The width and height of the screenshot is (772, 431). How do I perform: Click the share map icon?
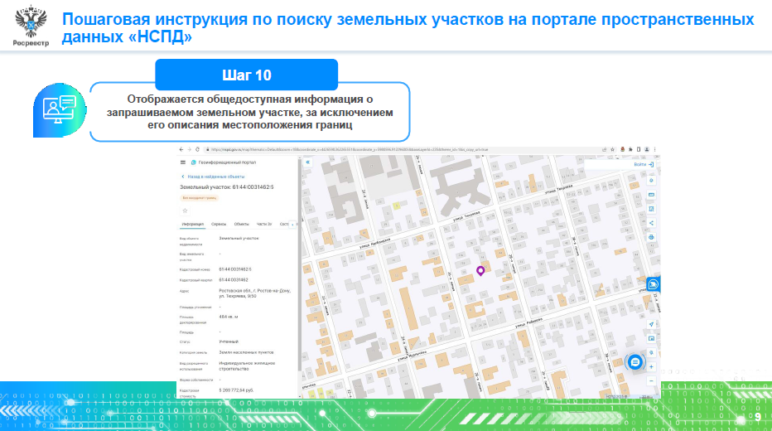coord(651,223)
